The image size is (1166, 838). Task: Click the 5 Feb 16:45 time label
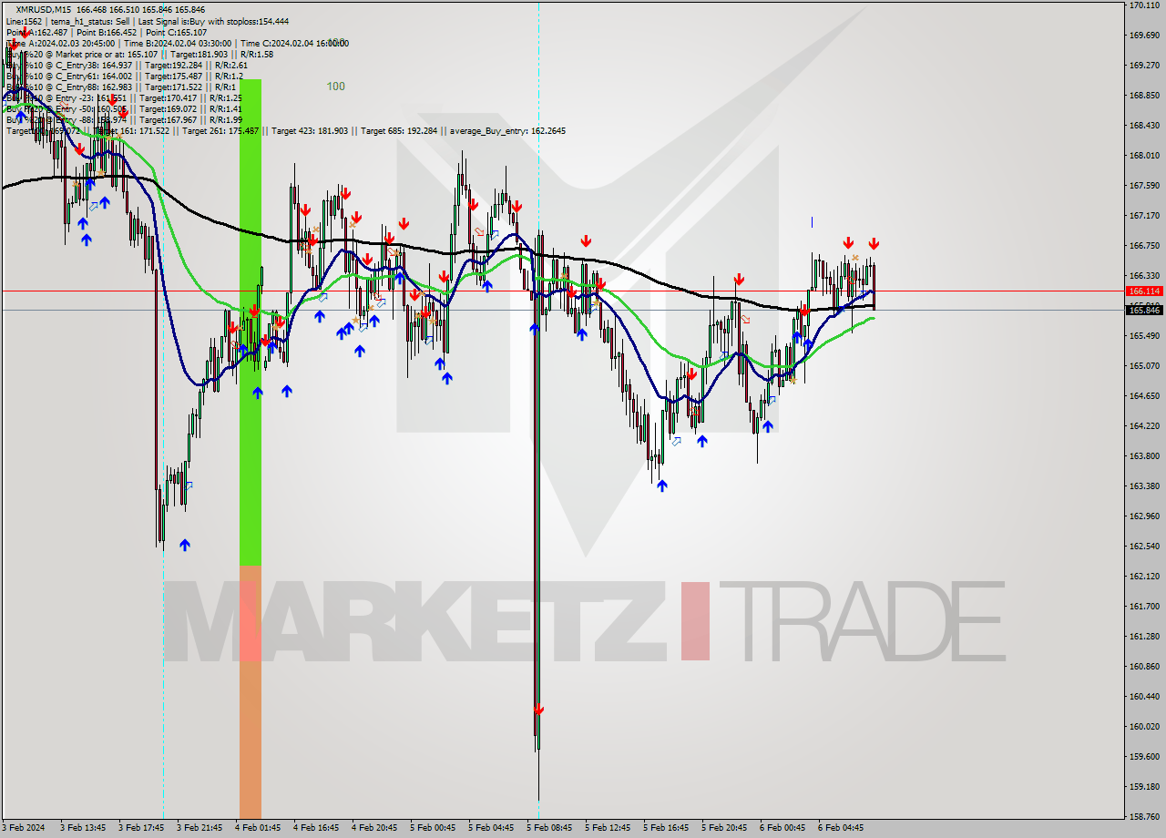pyautogui.click(x=666, y=828)
